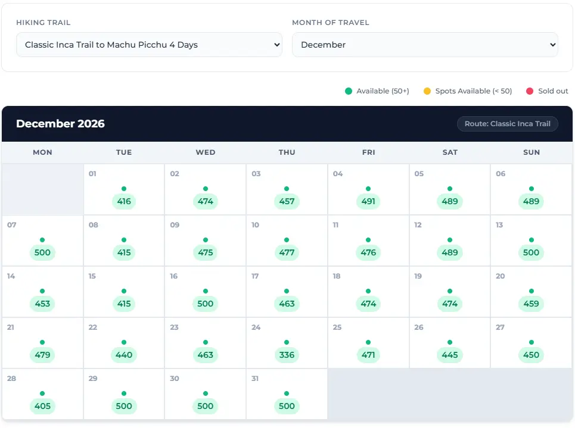Click the 453 availability badge
575x428 pixels.
click(42, 304)
